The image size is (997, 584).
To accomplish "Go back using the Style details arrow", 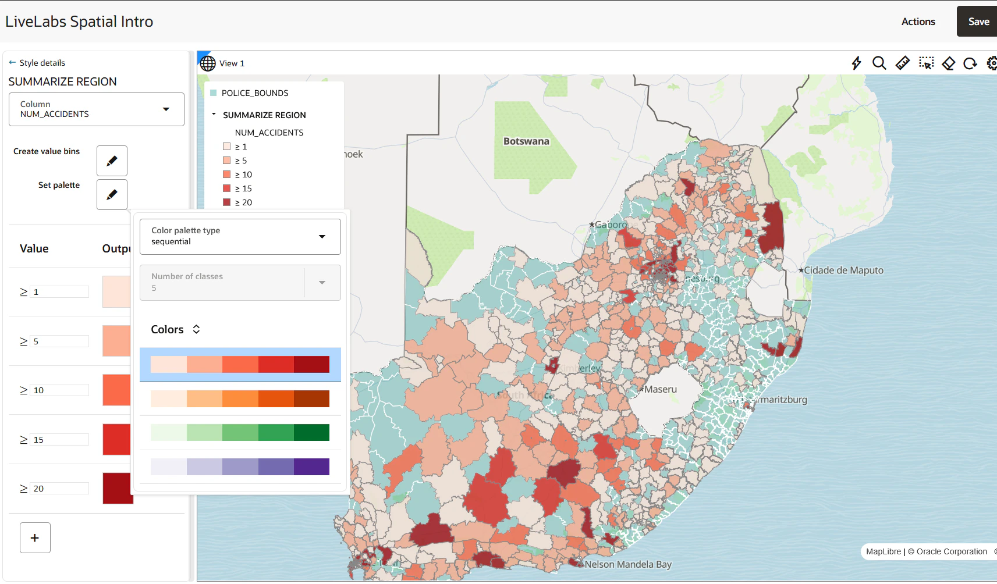I will [12, 62].
